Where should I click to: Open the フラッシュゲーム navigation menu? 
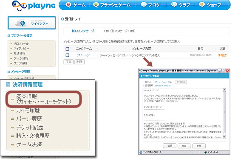pyautogui.click(x=112, y=5)
